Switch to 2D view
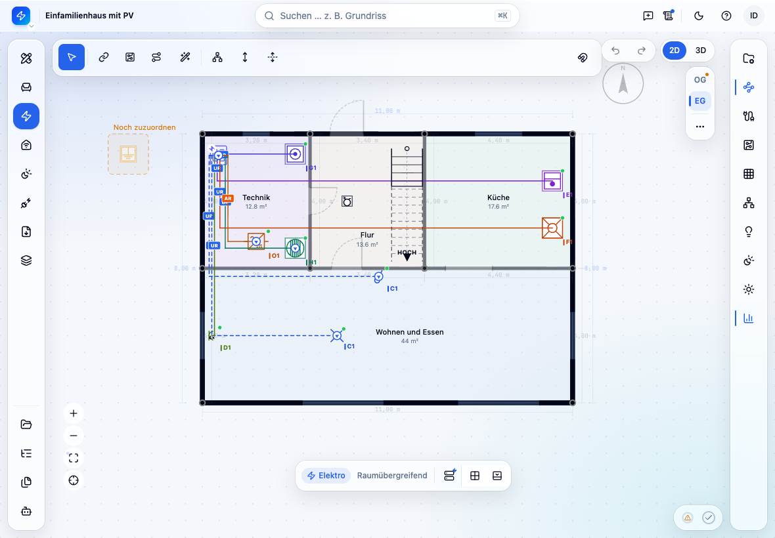This screenshot has width=775, height=538. pos(674,51)
